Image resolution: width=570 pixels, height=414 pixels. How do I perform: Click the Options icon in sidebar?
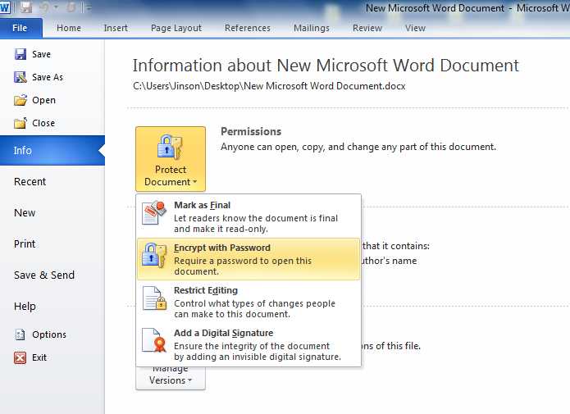21,334
